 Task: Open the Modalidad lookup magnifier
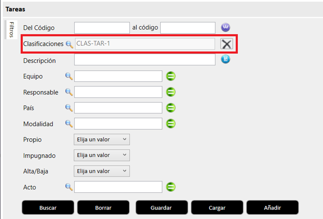(69, 124)
